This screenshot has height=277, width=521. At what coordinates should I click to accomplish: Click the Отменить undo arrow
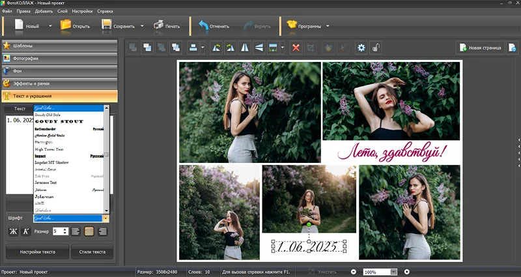click(x=214, y=26)
